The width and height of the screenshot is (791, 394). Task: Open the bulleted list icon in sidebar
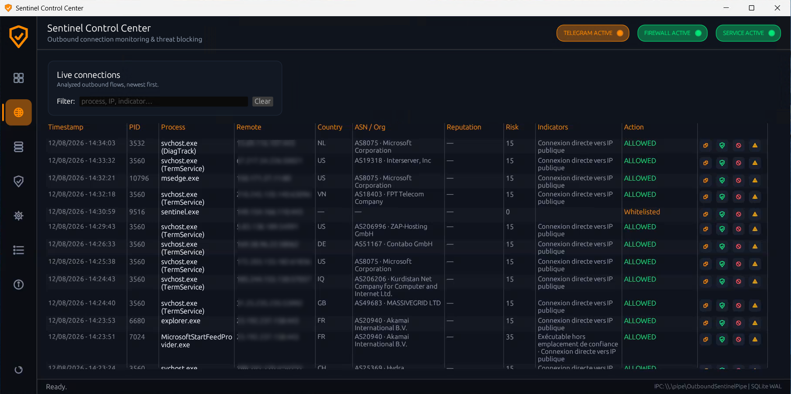tap(18, 250)
